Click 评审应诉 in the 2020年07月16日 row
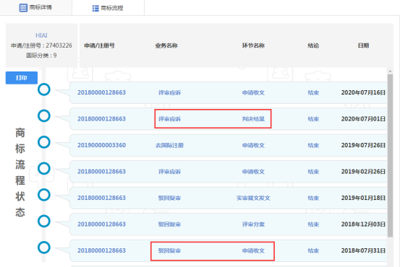This screenshot has height=267, width=400. pyautogui.click(x=169, y=92)
